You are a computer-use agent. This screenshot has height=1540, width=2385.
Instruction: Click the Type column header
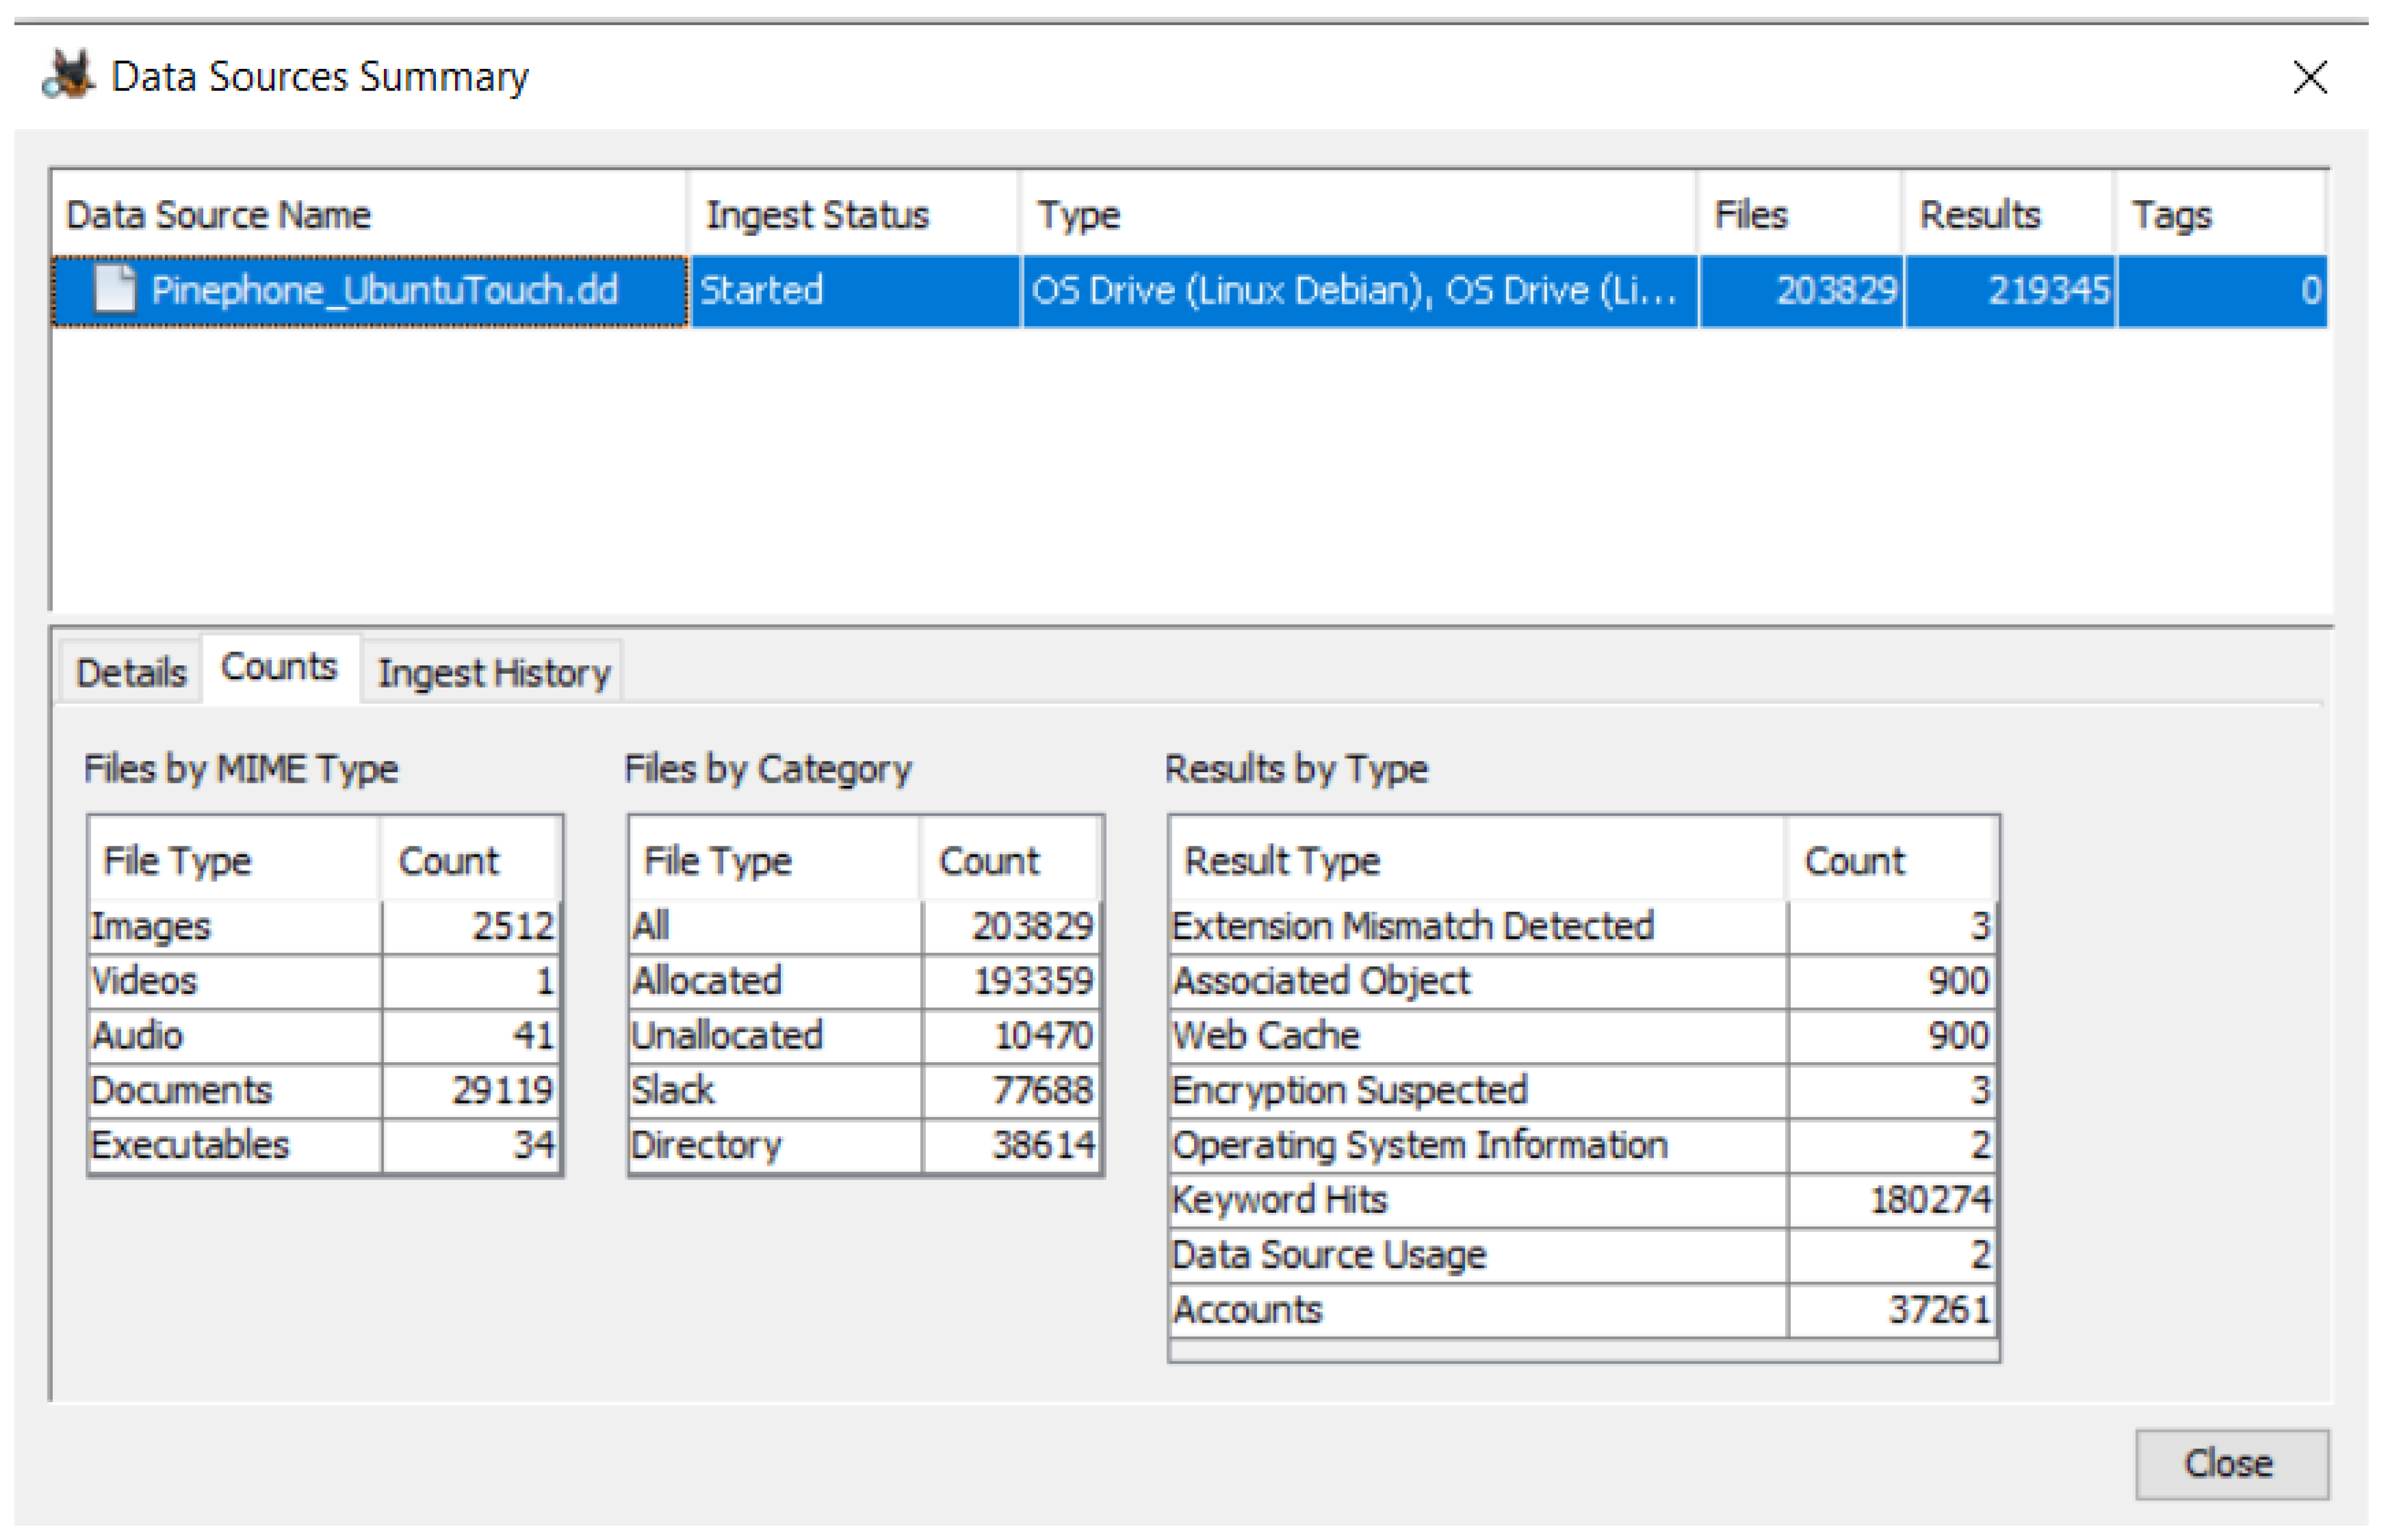click(1360, 214)
